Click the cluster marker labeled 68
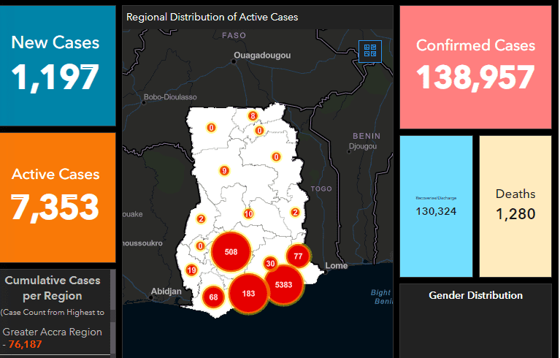This screenshot has width=560, height=358. [213, 297]
